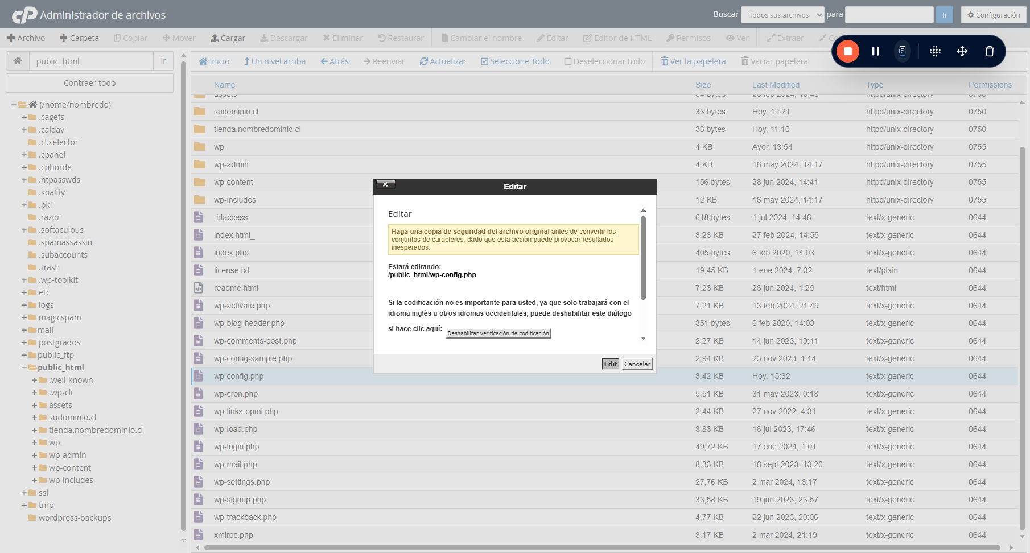Expand the .softaculous folder node

(x=24, y=230)
